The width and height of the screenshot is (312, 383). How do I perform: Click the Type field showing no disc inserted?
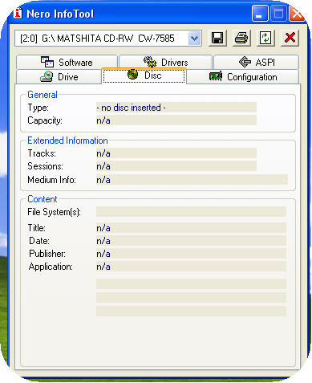(176, 108)
